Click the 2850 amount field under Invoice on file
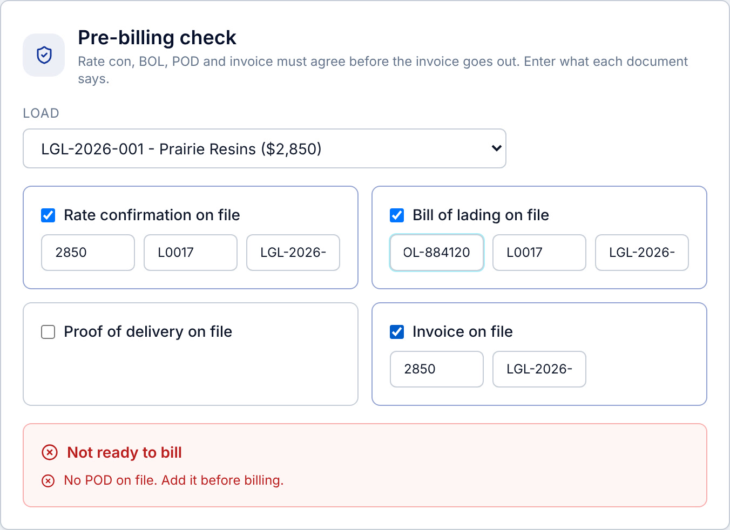This screenshot has width=730, height=530. tap(437, 369)
